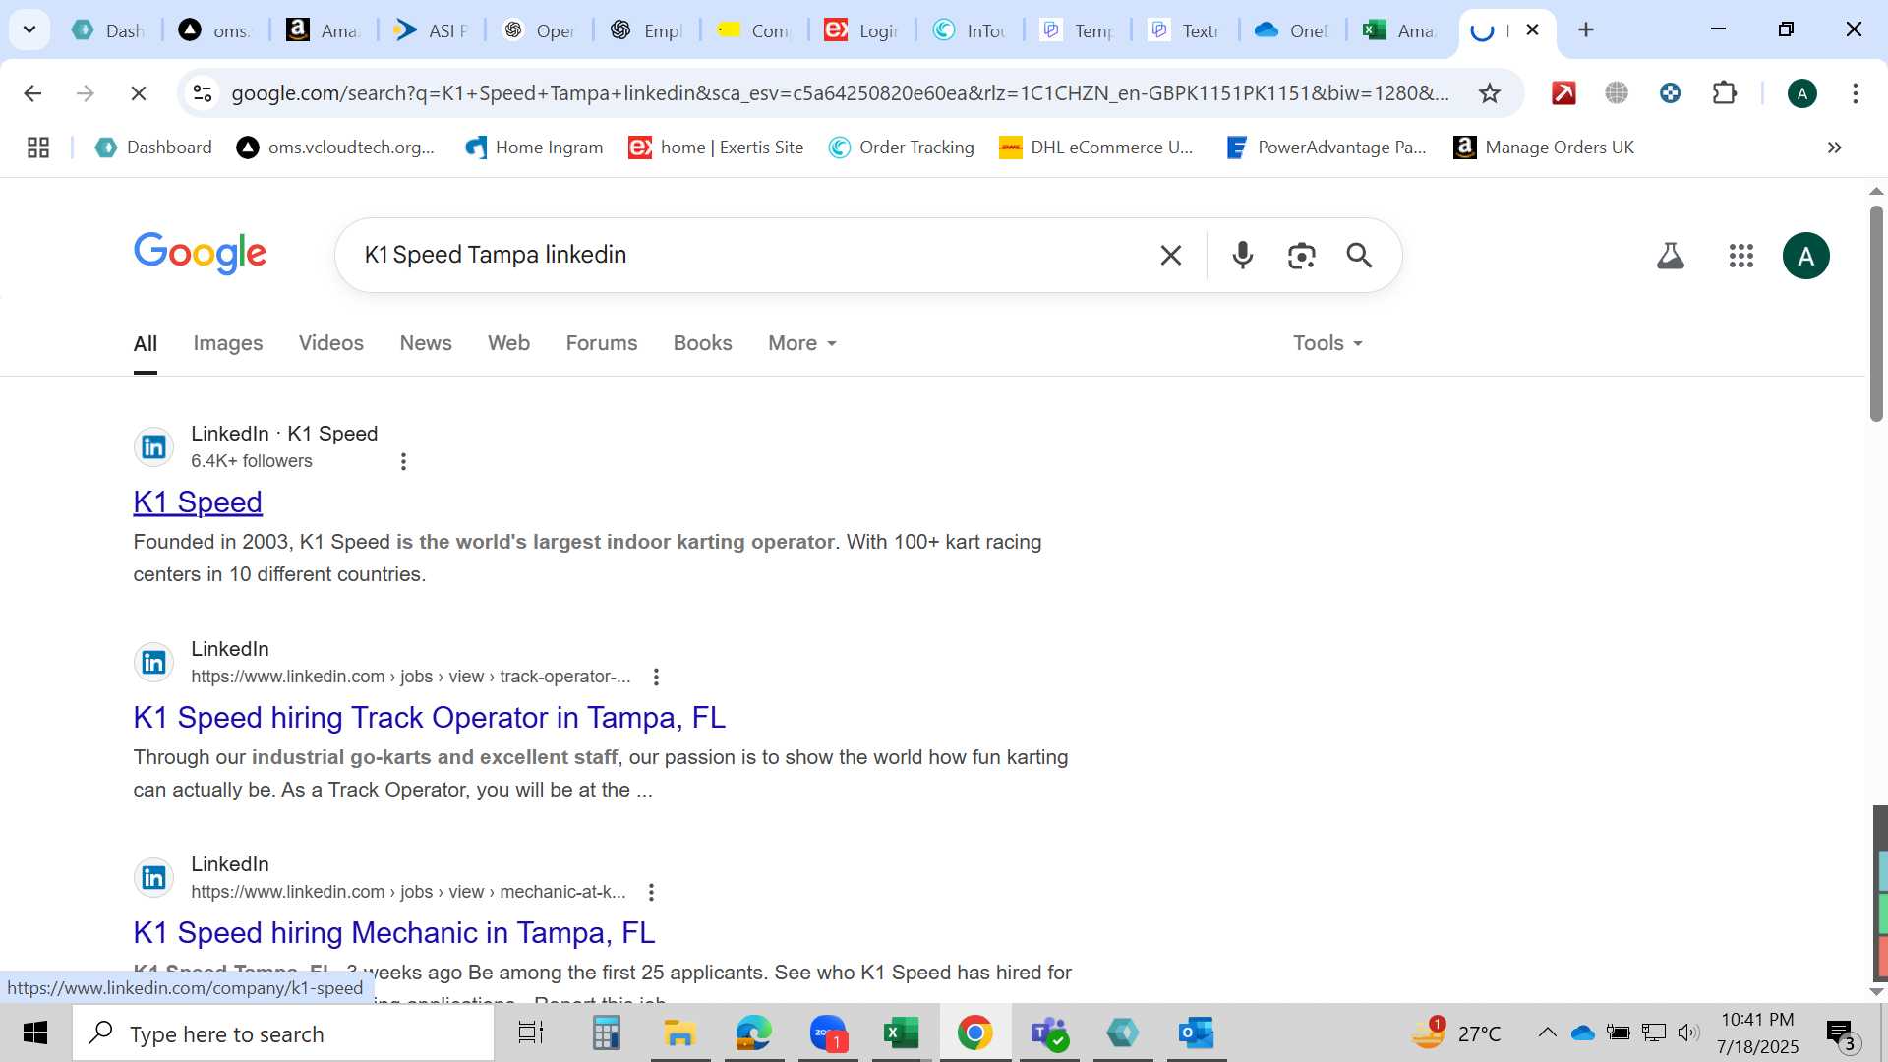View site information icon in address bar
The width and height of the screenshot is (1888, 1062).
click(203, 93)
